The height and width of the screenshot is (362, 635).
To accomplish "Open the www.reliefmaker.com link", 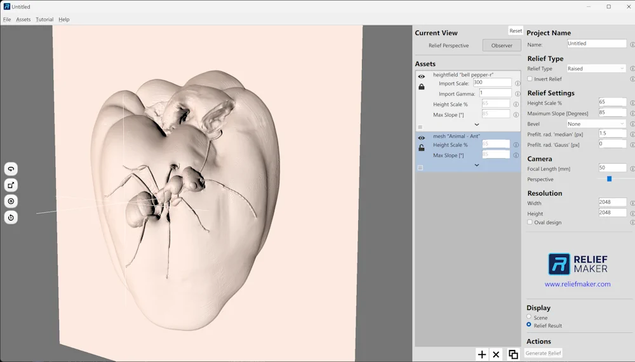I will [577, 284].
